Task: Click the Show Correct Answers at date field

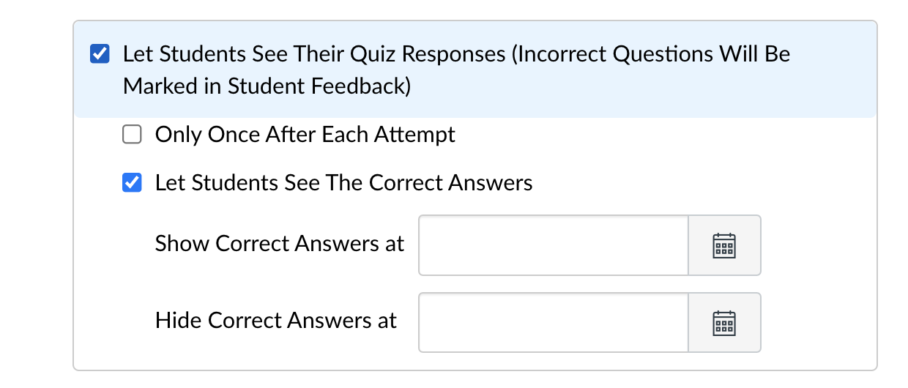Action: click(x=554, y=245)
